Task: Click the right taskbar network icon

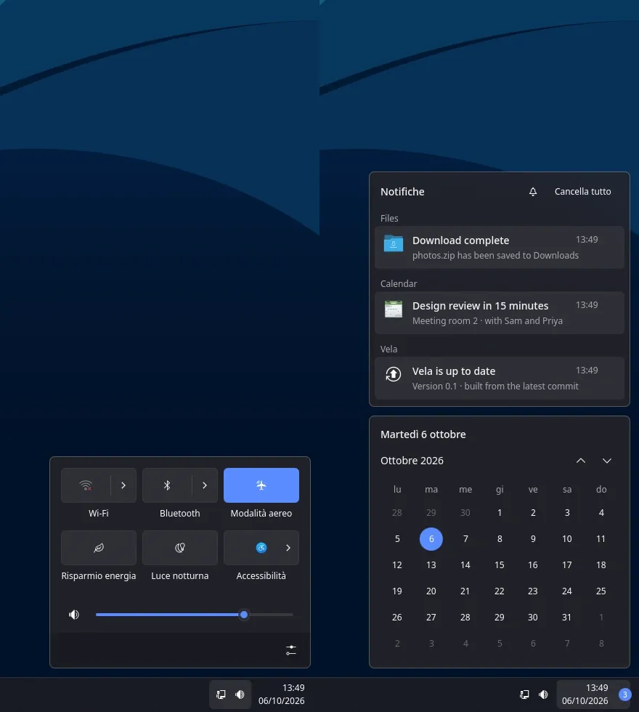Action: [x=524, y=695]
